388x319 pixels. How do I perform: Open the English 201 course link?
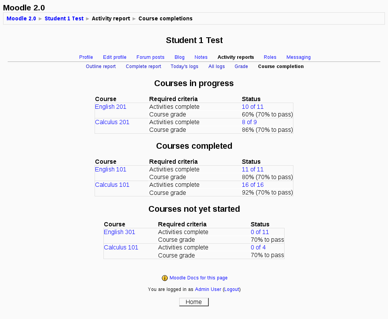(x=111, y=107)
